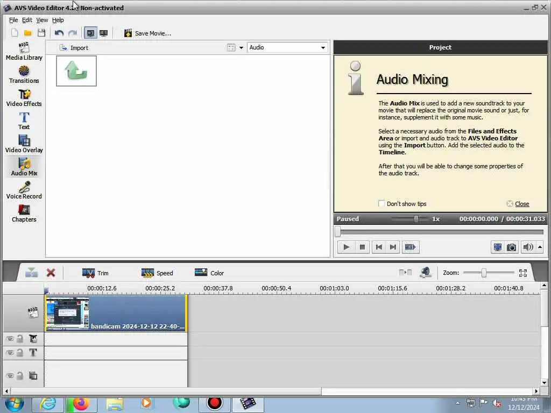
Task: Open Windows Start menu
Action: tap(14, 404)
